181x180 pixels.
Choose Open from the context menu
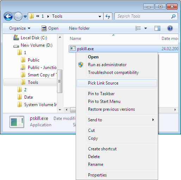93,57
